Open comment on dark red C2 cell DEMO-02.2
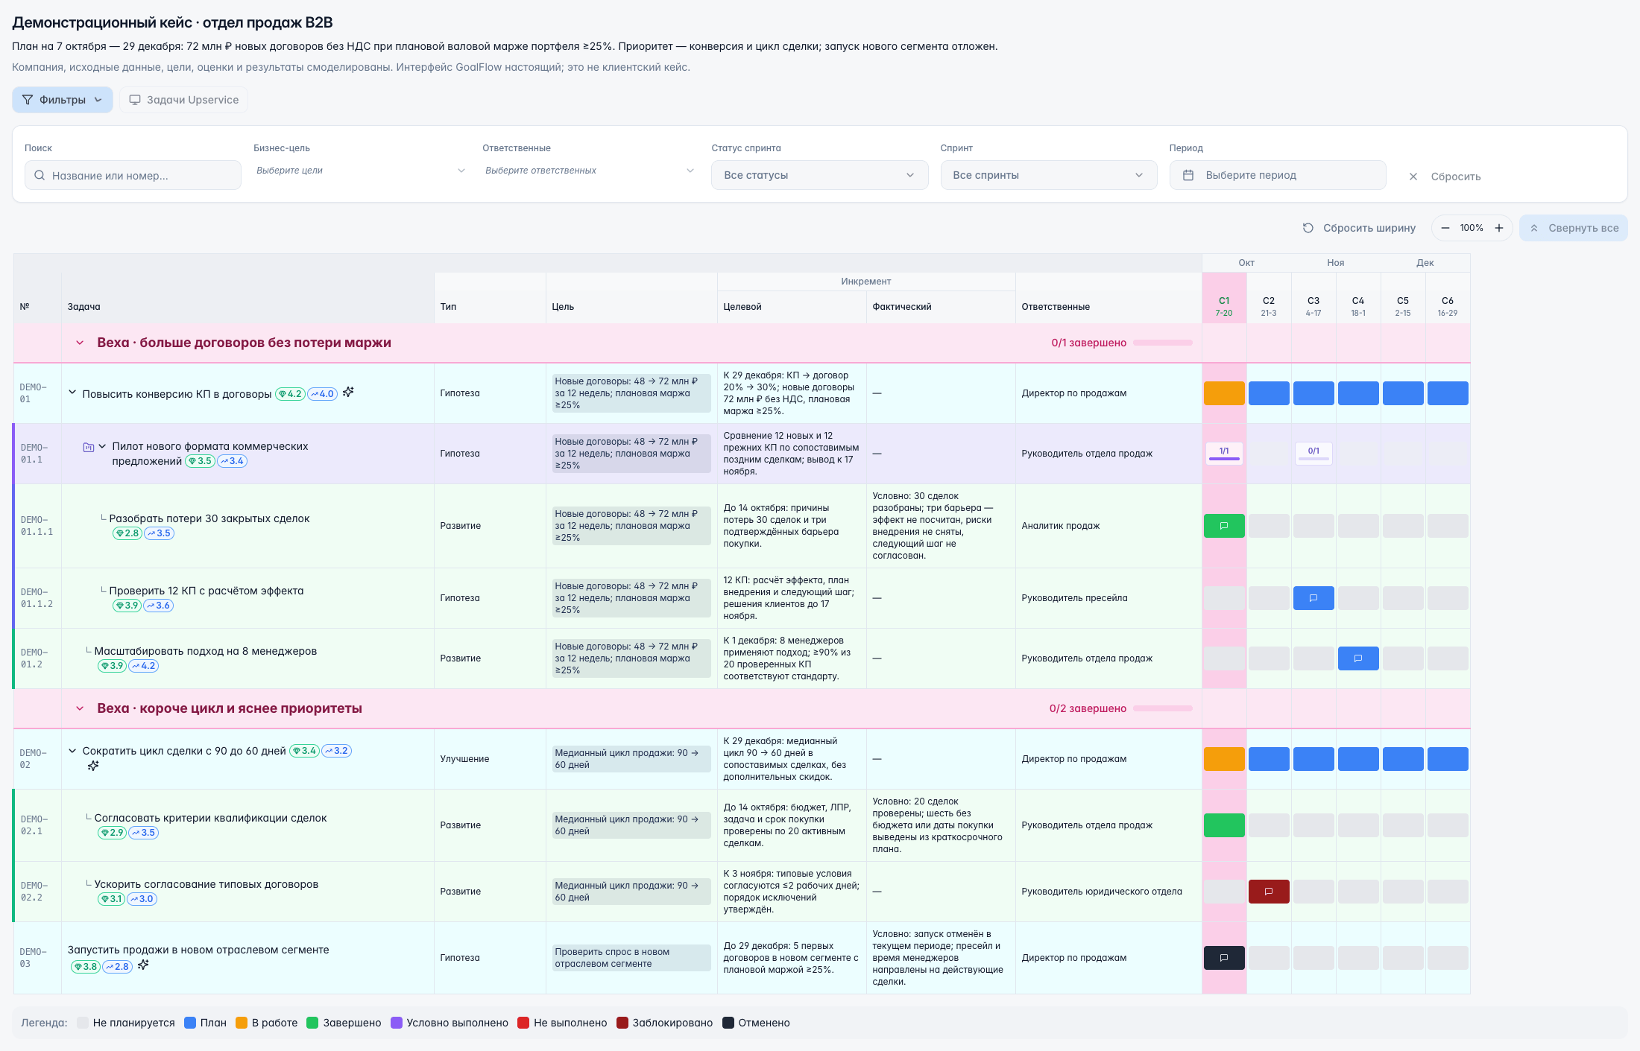 pyautogui.click(x=1269, y=892)
